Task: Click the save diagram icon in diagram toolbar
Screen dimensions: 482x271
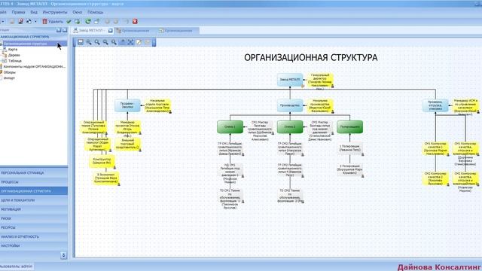Action: pyautogui.click(x=81, y=42)
